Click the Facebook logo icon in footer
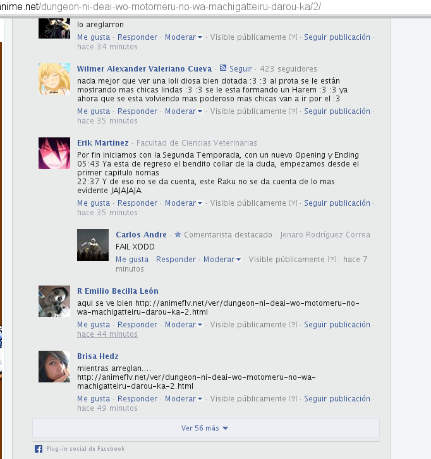Image resolution: width=431 pixels, height=459 pixels. pos(39,449)
